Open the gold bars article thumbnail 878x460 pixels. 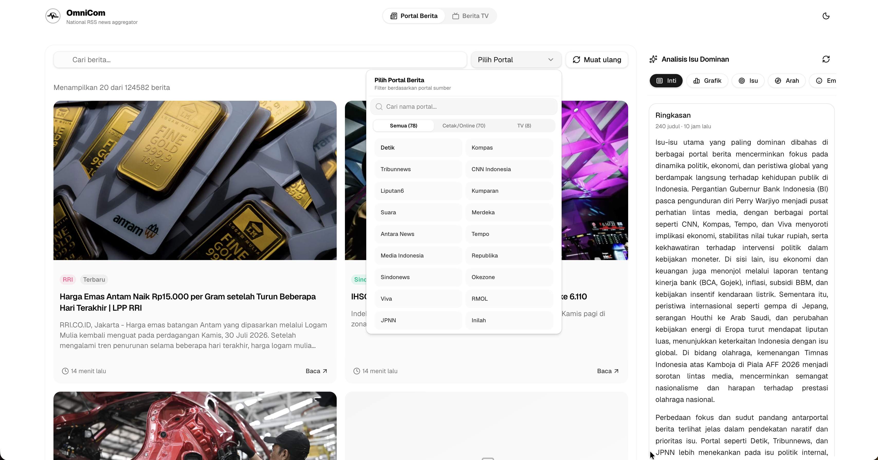(195, 180)
